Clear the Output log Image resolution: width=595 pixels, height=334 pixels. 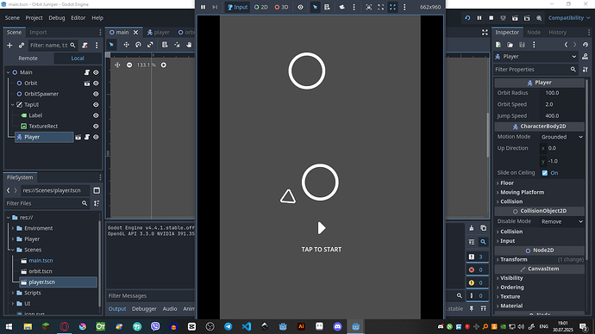pos(472,228)
